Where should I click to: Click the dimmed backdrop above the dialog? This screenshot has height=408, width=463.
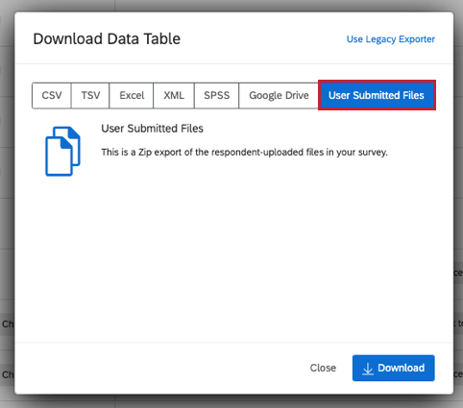(x=231, y=5)
